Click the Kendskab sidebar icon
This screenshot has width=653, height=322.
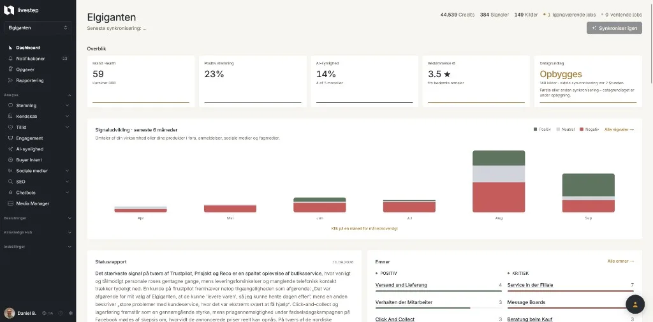10,117
